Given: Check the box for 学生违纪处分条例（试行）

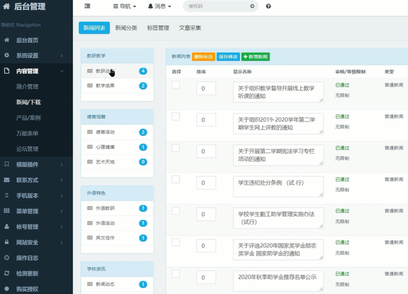Looking at the screenshot, I should tap(176, 179).
